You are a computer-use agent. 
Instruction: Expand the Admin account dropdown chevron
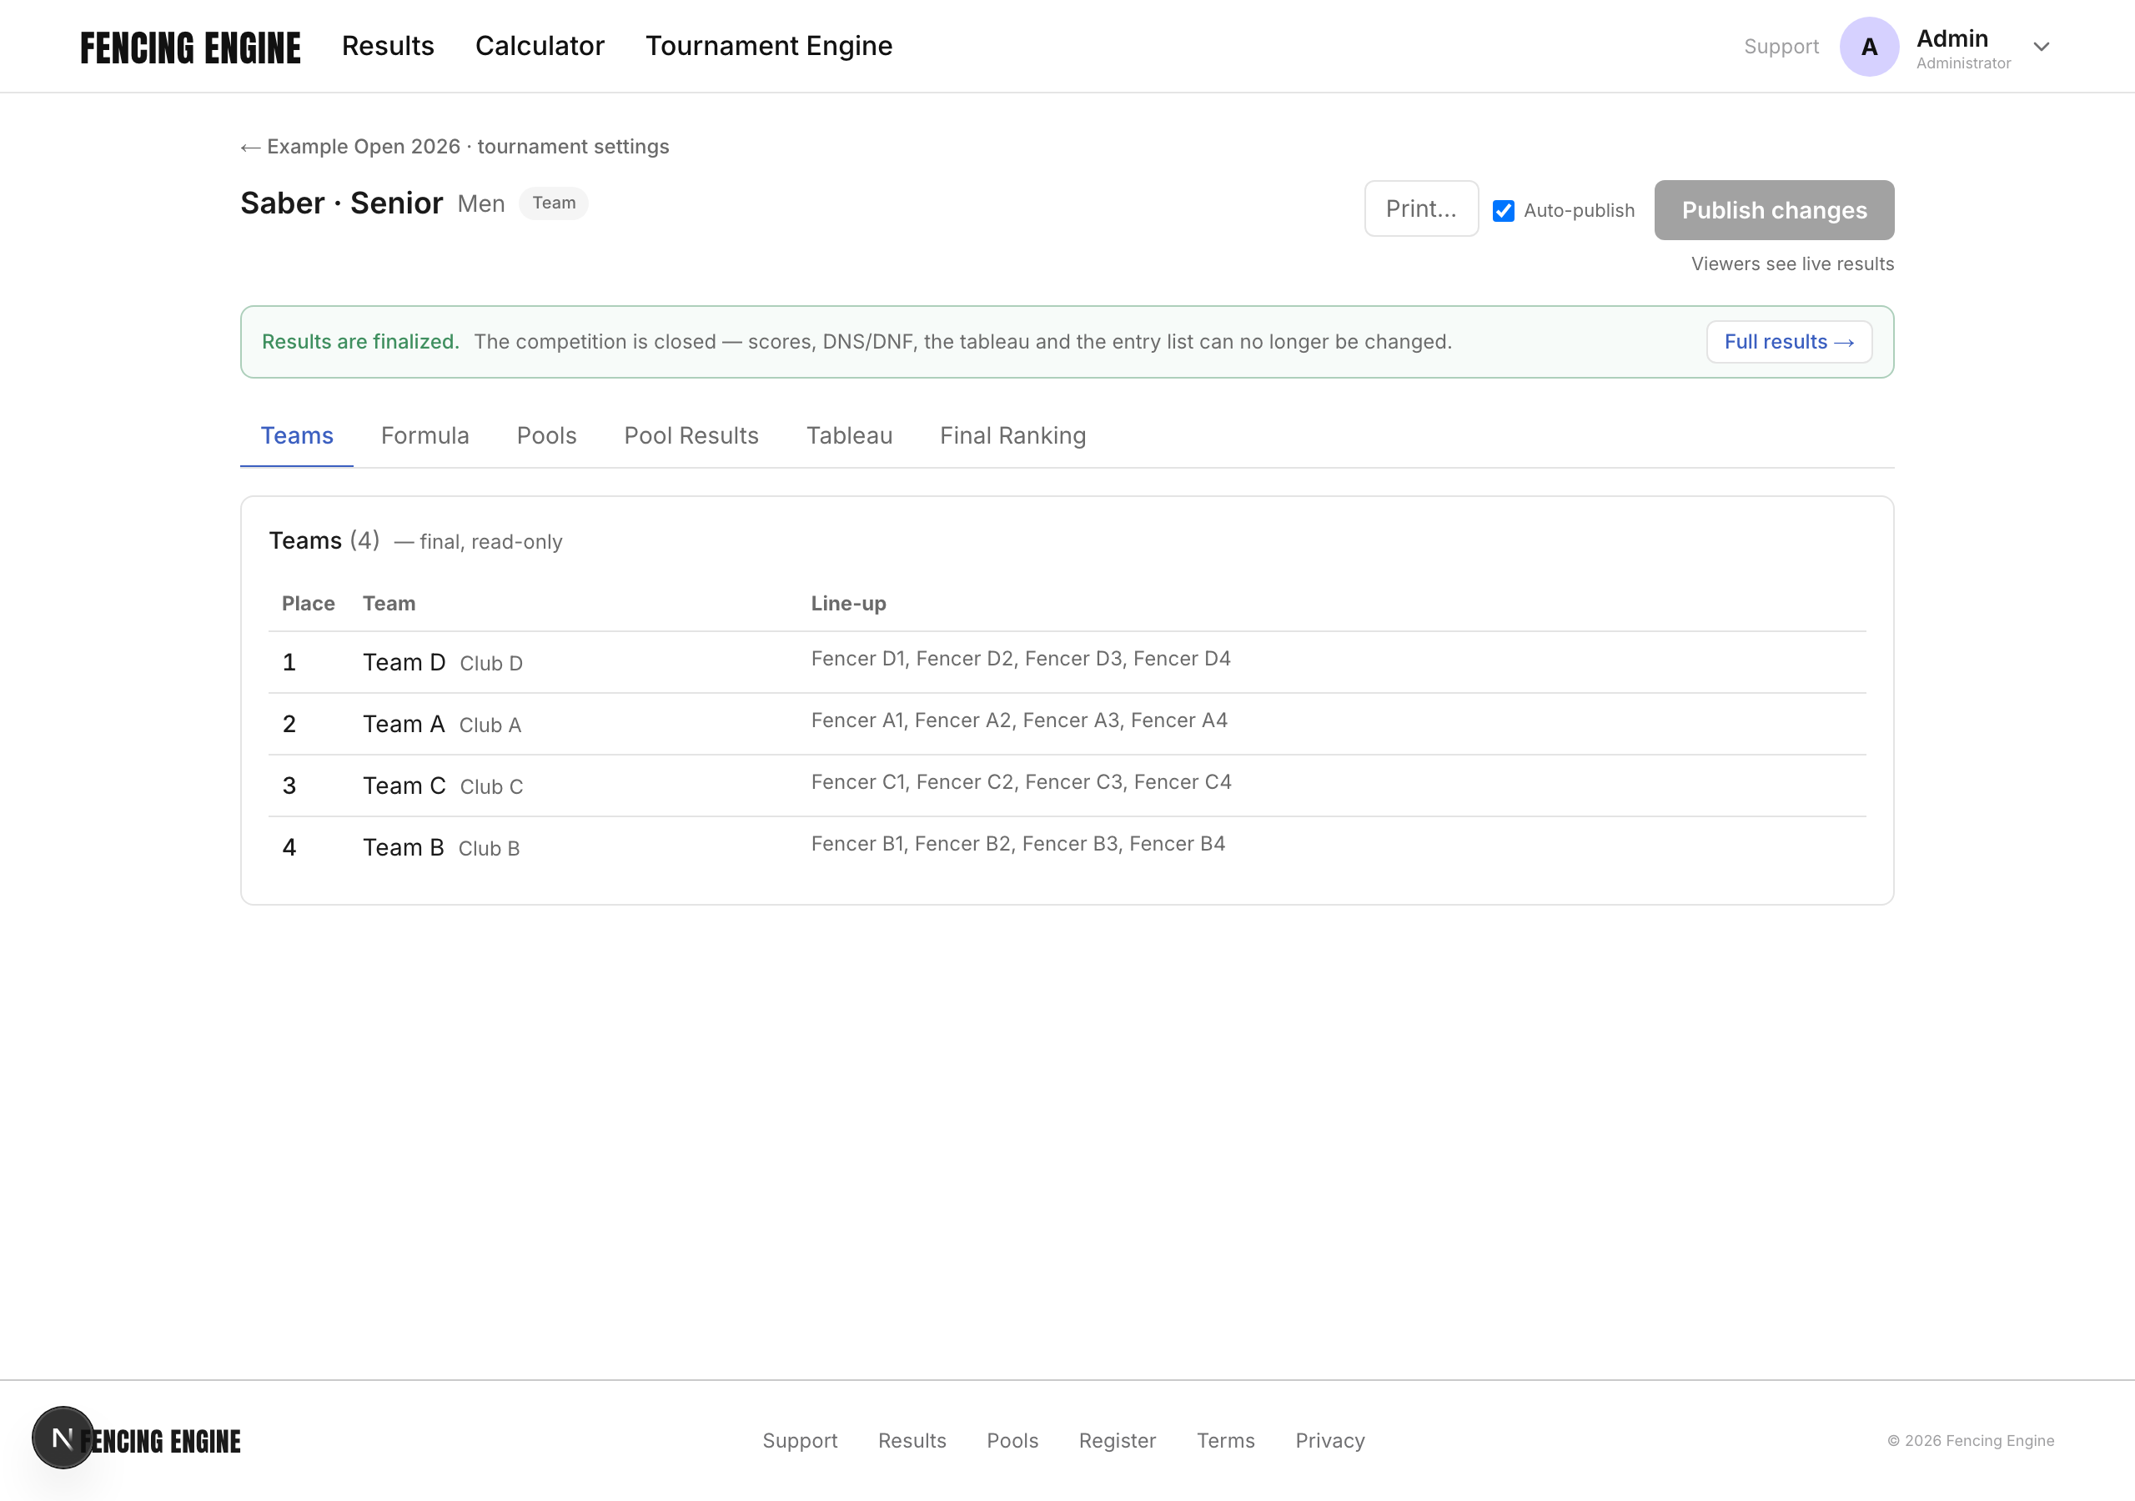2041,47
